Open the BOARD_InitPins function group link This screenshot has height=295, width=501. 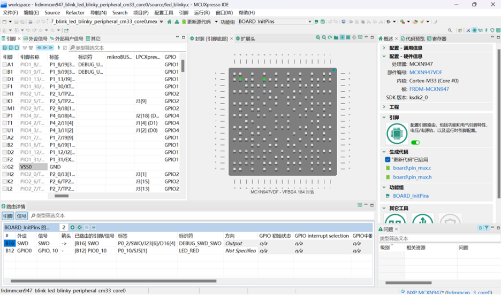(x=411, y=196)
